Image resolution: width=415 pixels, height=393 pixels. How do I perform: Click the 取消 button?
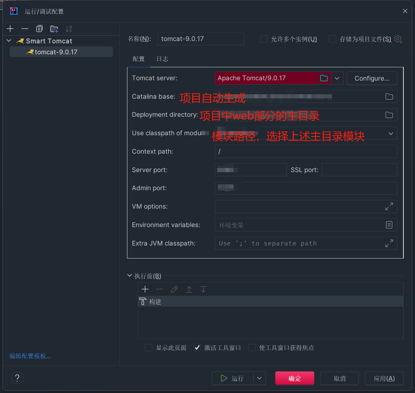coord(340,378)
